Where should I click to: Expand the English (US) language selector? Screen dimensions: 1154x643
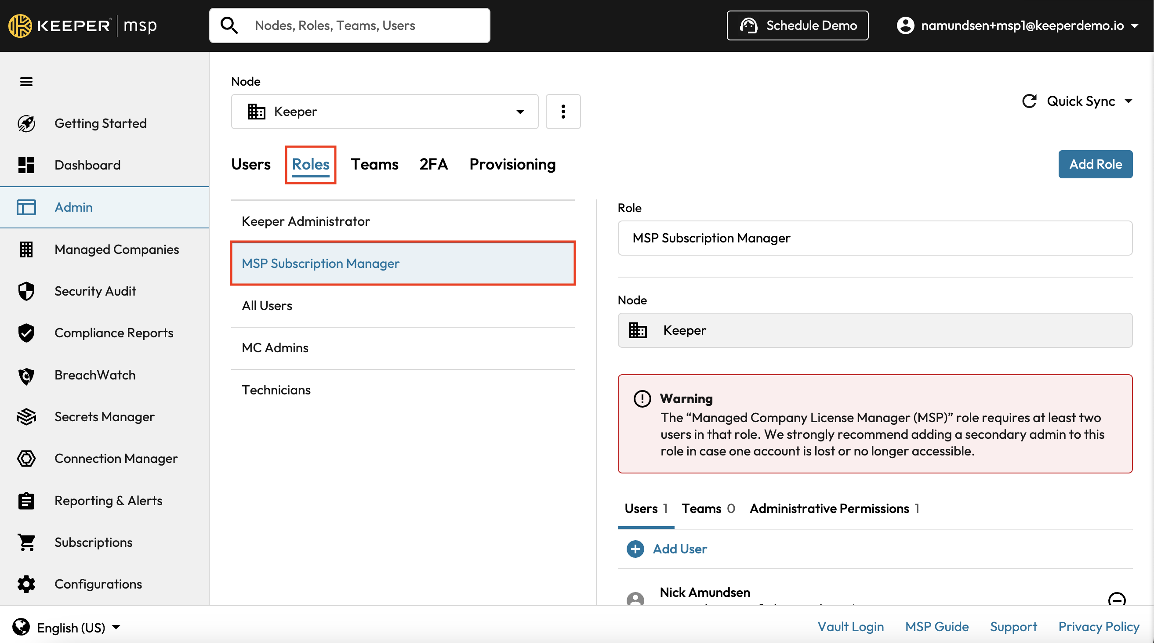[x=116, y=627]
